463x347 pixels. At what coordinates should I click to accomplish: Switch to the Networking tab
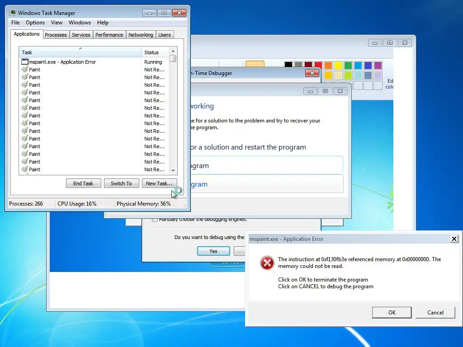click(x=141, y=35)
